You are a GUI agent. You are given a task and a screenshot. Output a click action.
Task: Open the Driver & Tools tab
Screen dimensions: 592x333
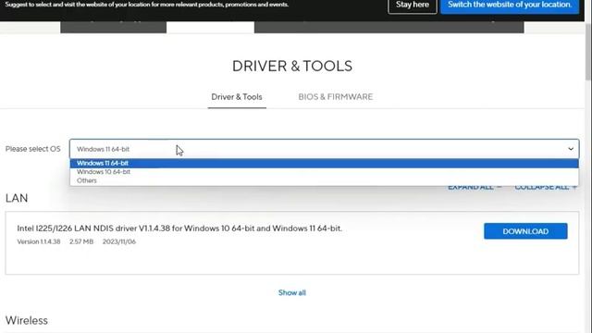point(237,97)
